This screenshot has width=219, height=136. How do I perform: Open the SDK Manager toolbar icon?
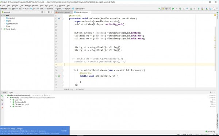coord(207,9)
